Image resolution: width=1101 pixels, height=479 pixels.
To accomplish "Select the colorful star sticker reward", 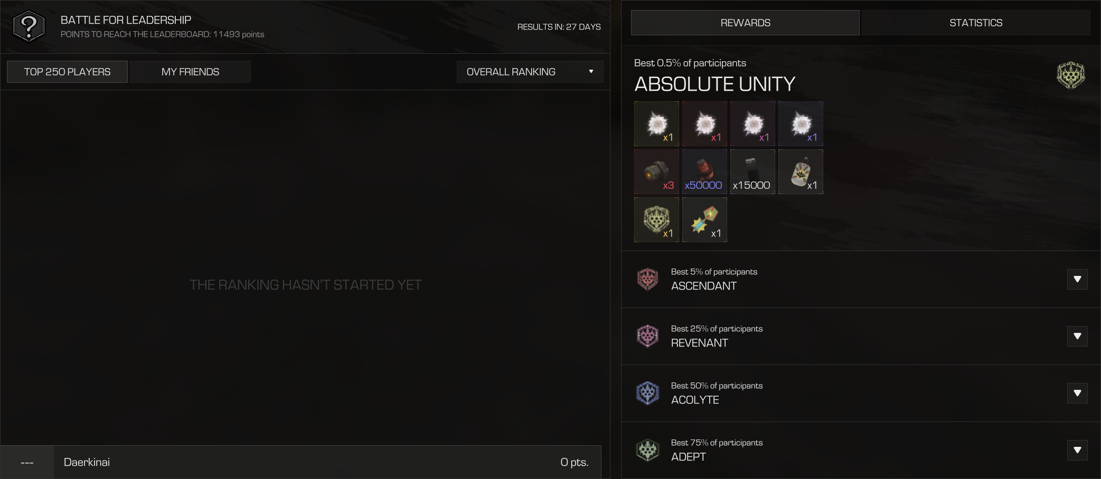I will 704,219.
